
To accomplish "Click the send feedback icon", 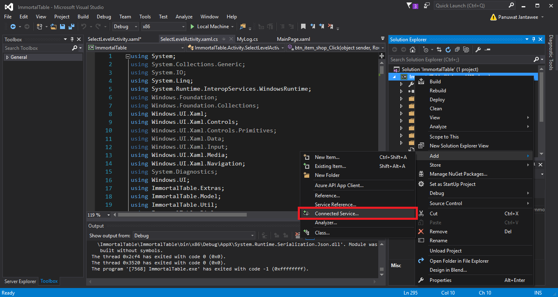I will coord(427,6).
